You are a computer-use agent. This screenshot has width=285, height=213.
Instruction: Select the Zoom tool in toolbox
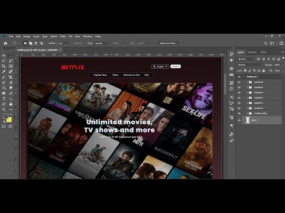coord(4,109)
